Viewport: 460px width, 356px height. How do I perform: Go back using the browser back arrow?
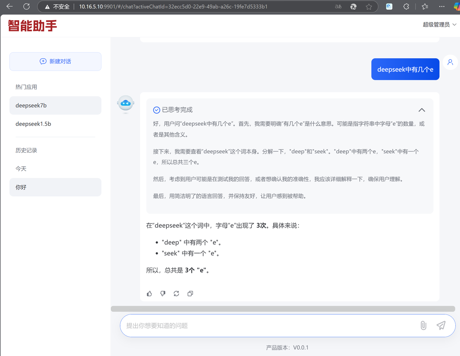click(10, 6)
